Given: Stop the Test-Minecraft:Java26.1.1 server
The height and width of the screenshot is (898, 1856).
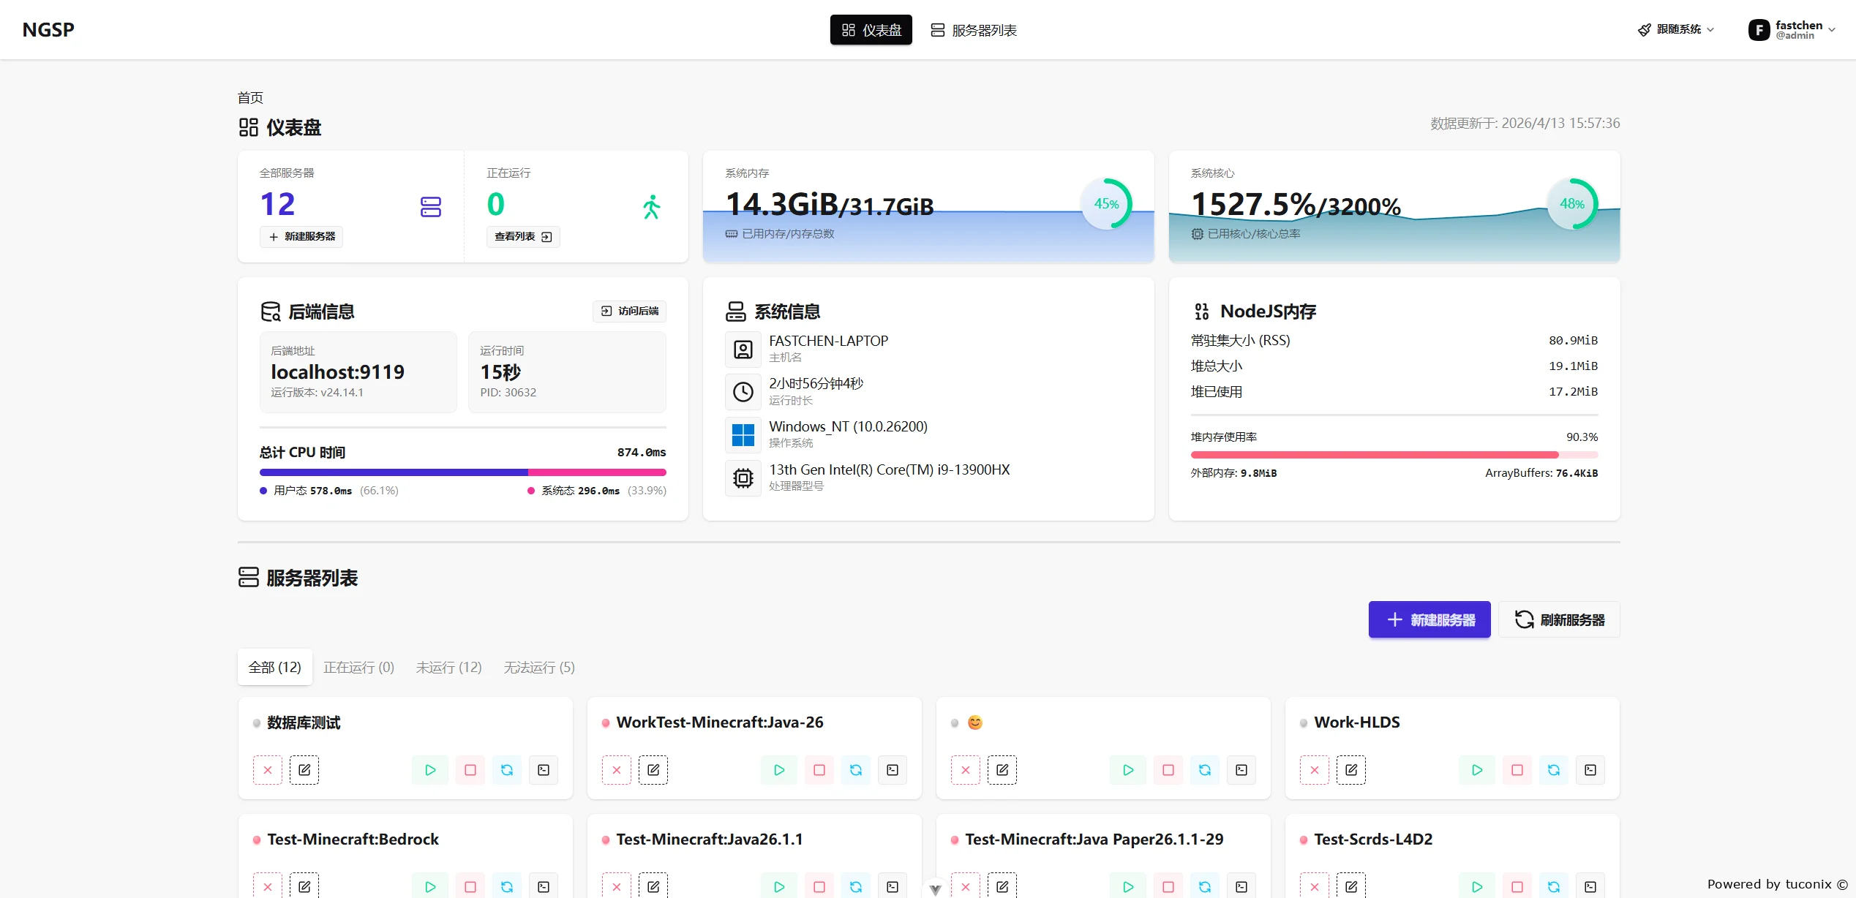Looking at the screenshot, I should coord(819,886).
